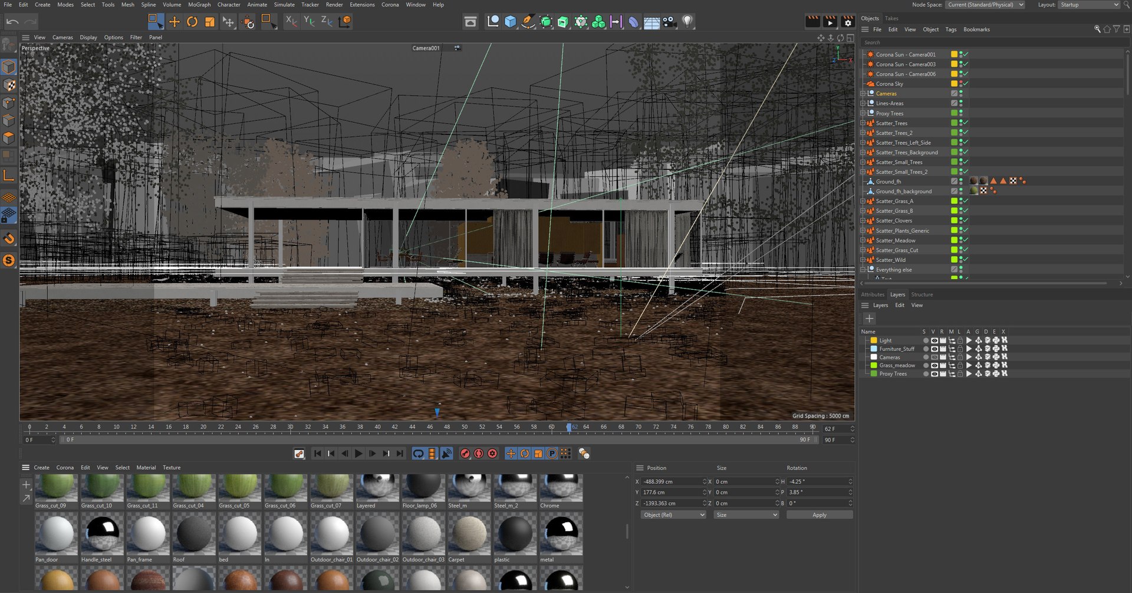
Task: Open the Layout dropdown
Action: coord(1088,5)
